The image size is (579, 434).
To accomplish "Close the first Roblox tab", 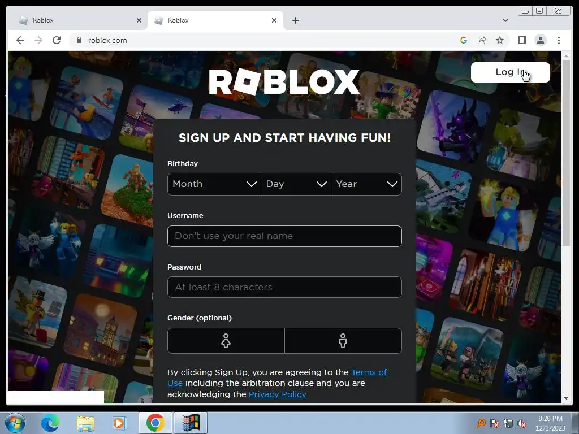I will pos(139,20).
